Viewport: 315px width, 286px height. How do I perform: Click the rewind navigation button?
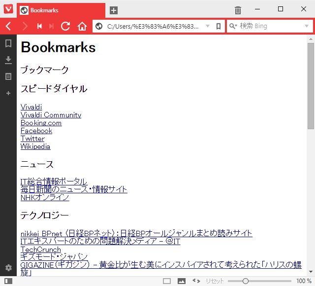(39, 26)
